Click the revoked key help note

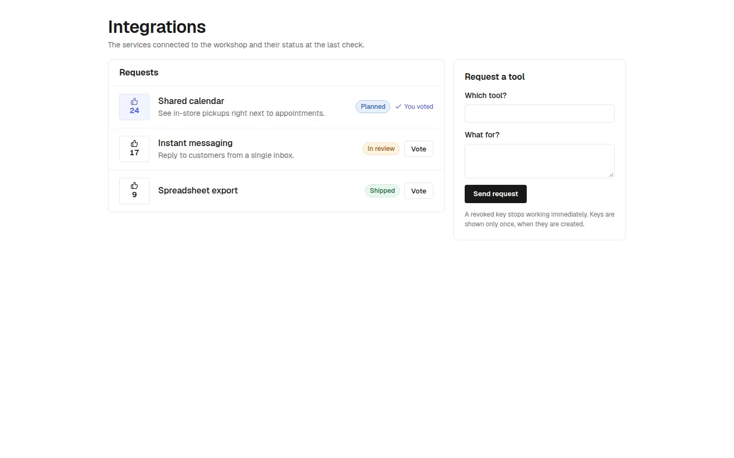point(540,219)
